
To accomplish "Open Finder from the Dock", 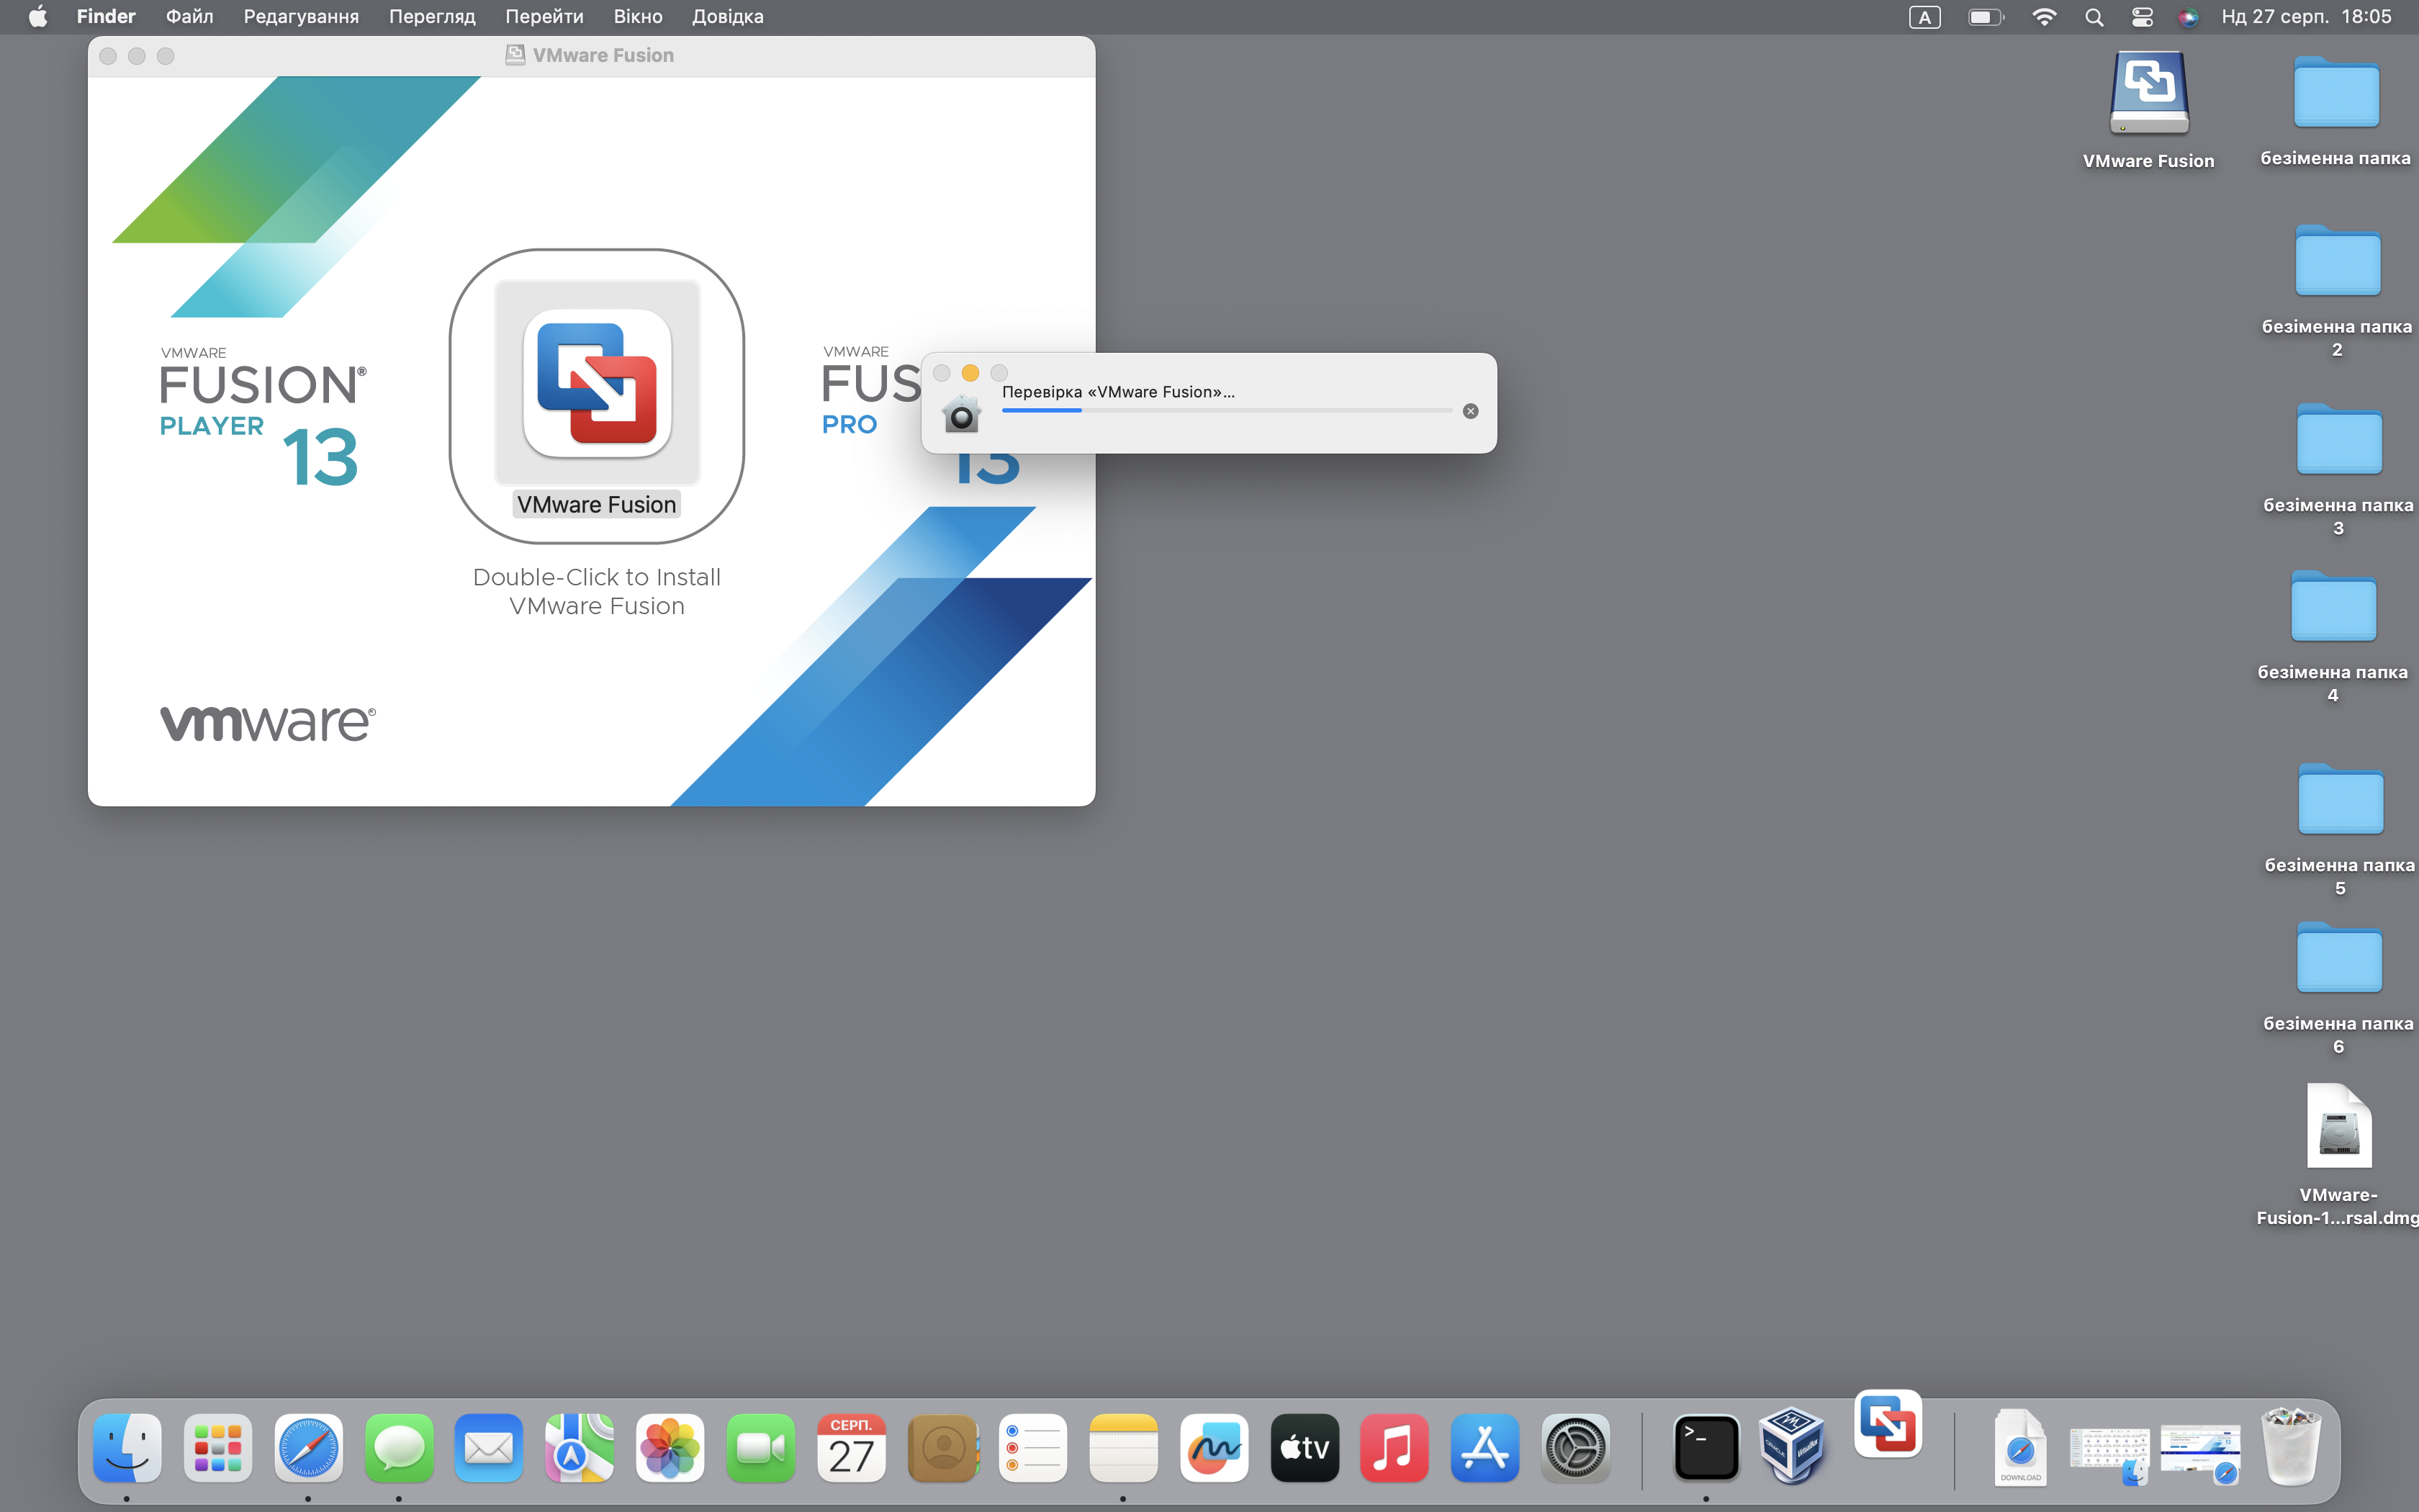I will coord(127,1448).
